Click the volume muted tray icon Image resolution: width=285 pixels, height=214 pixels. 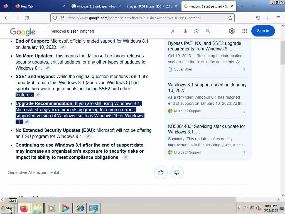coord(259,208)
